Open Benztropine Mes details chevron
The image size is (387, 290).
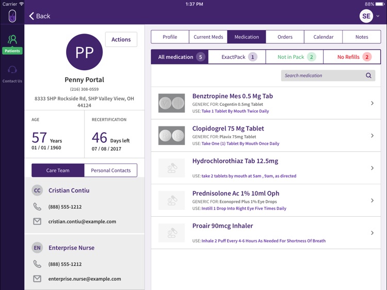372,103
